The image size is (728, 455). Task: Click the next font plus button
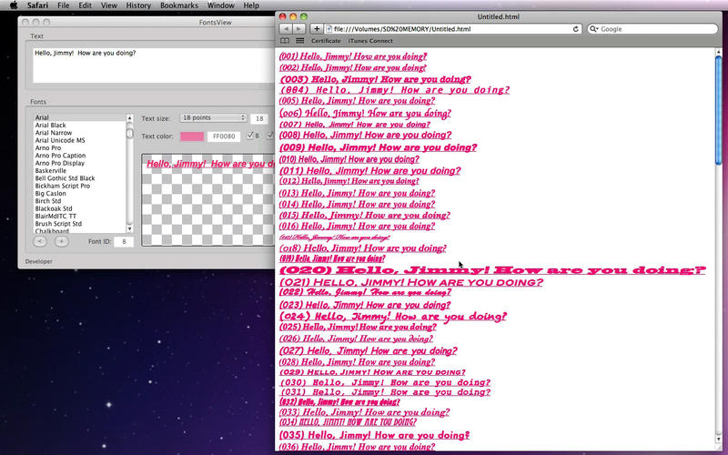(61, 241)
